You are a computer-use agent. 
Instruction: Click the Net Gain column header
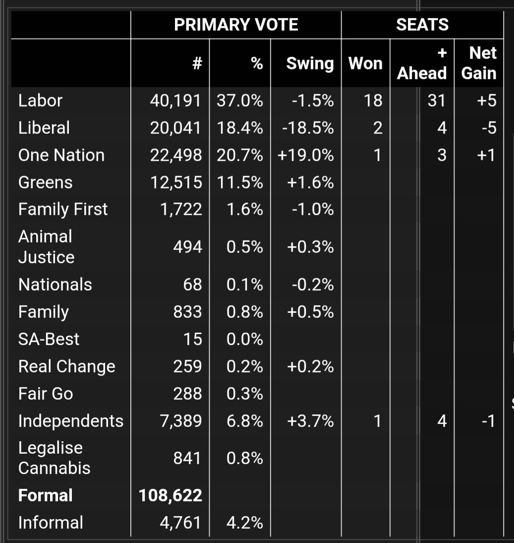coord(478,63)
